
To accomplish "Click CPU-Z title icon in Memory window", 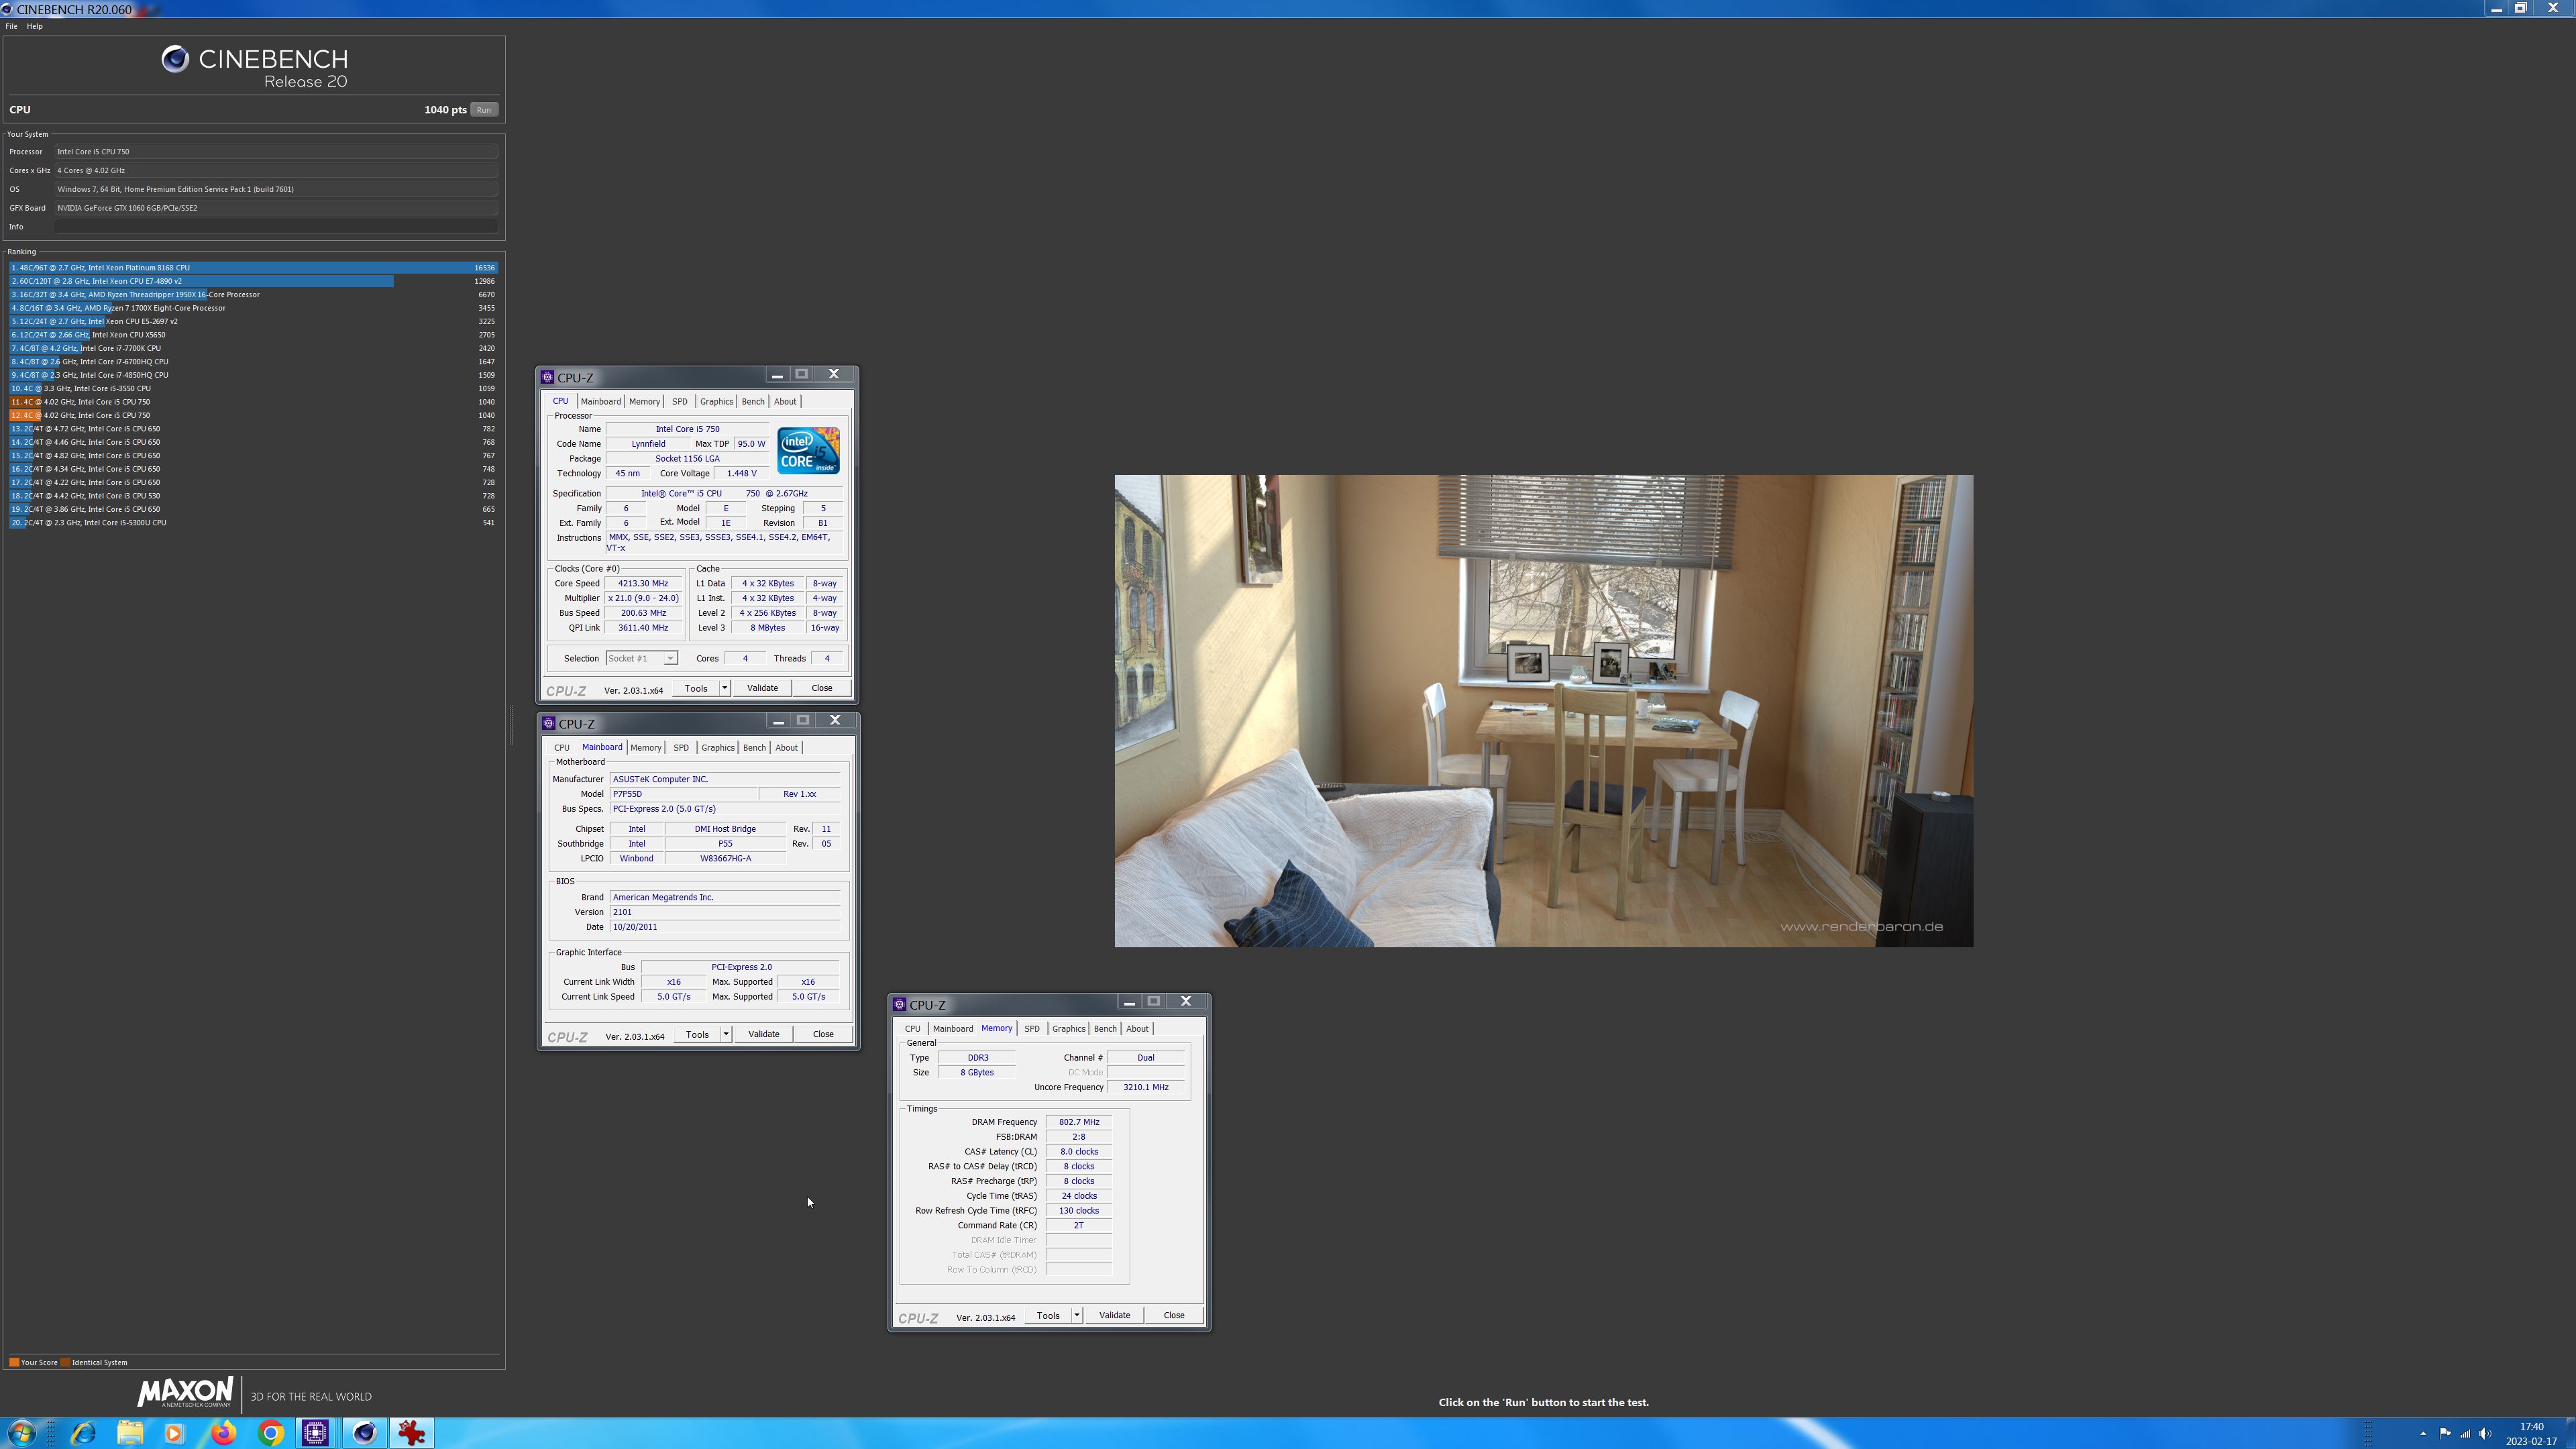I will [899, 1004].
